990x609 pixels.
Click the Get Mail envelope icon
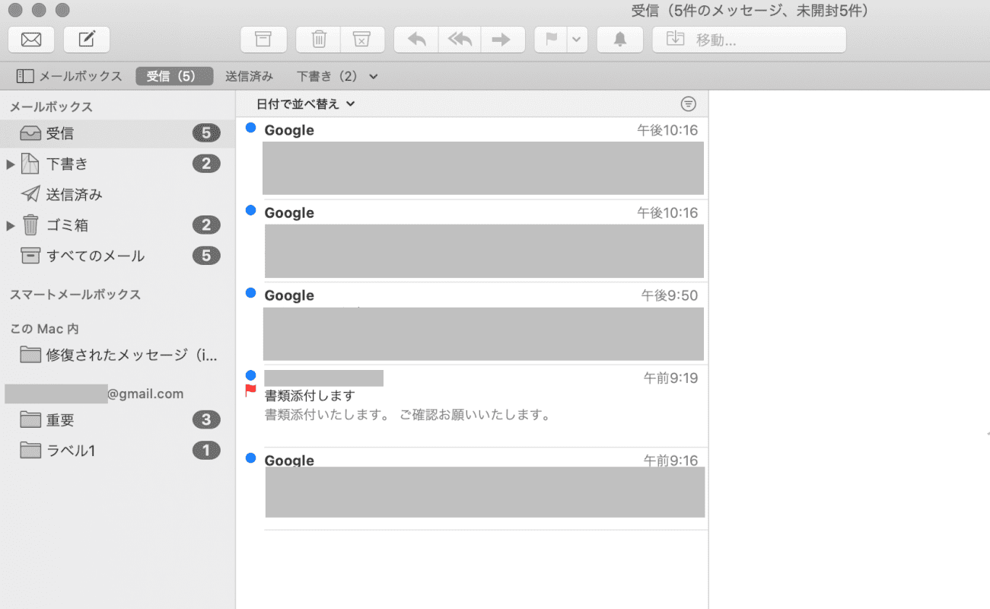31,40
